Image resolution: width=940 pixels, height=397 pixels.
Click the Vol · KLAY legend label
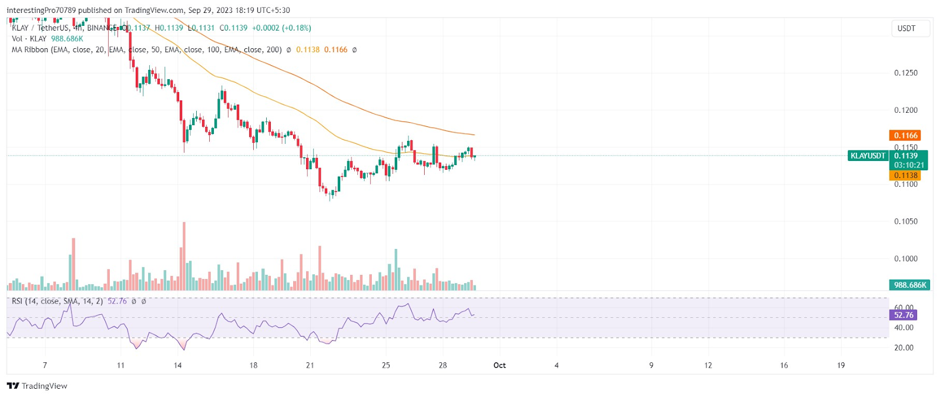[x=29, y=39]
